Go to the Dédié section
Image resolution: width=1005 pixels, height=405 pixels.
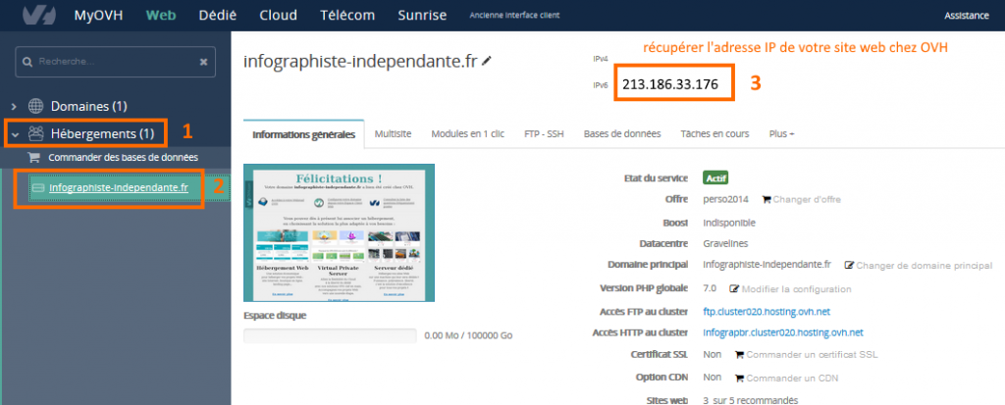pos(217,15)
